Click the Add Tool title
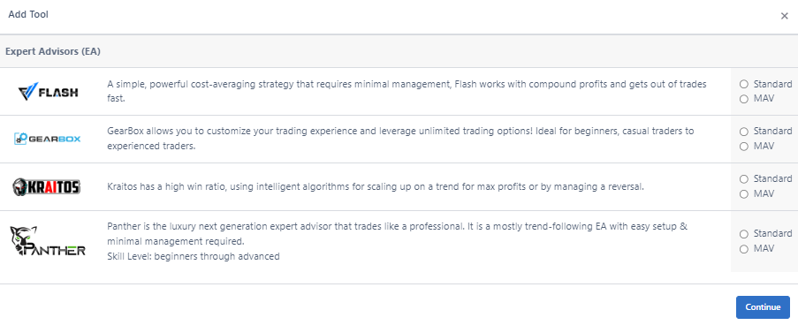Screen dimensions: 798x325 point(28,14)
